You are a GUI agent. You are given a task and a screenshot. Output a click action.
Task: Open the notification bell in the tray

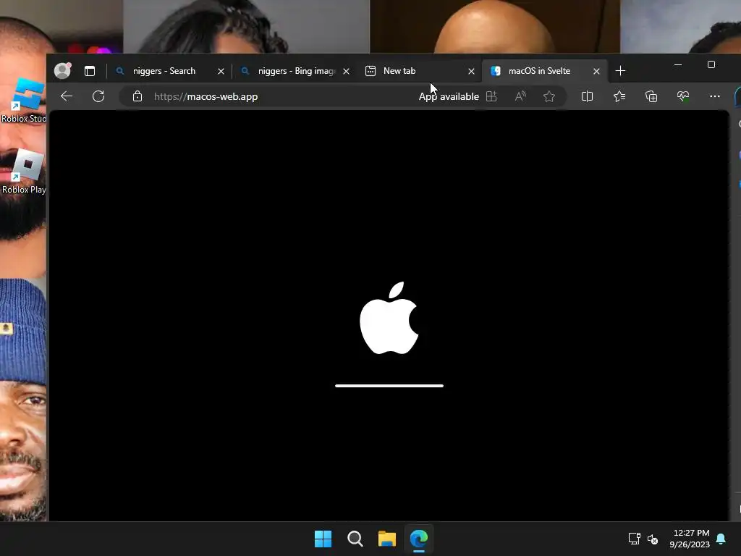coord(721,539)
